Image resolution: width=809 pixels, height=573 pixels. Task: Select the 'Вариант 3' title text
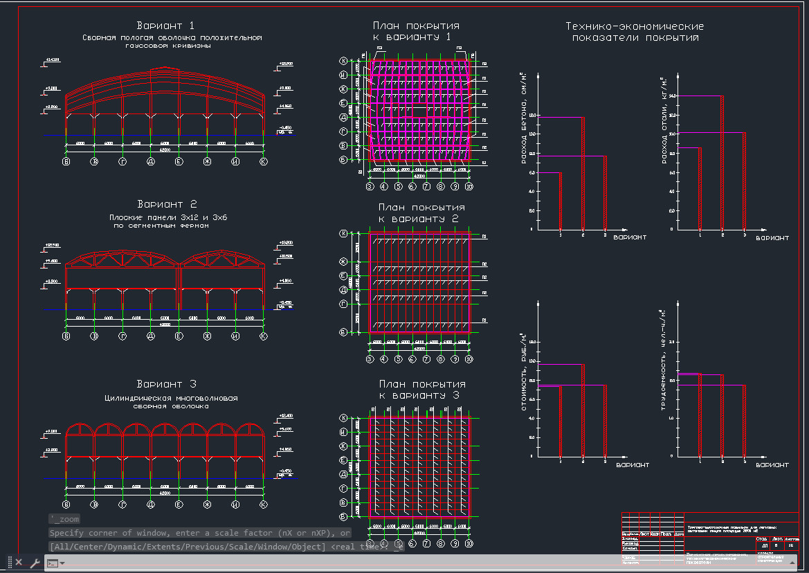pos(167,384)
